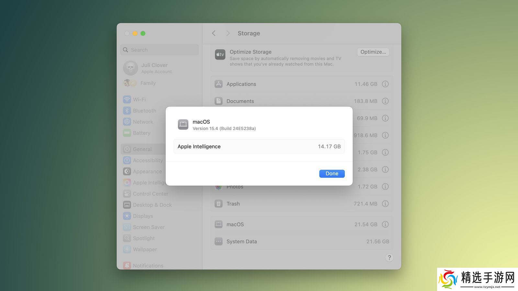Image resolution: width=518 pixels, height=291 pixels.
Task: Select the Trash icon in storage list
Action: (219, 204)
